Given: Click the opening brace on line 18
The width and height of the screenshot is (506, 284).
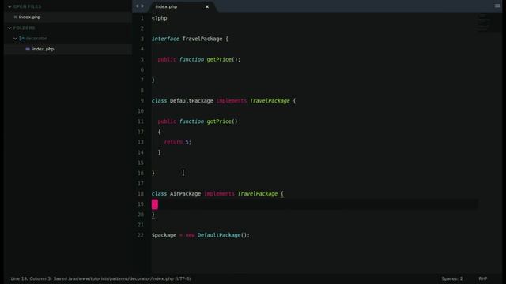Looking at the screenshot, I should coord(282,194).
